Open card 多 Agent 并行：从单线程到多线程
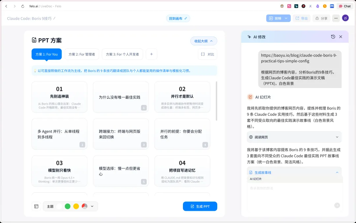The width and height of the screenshot is (356, 223). point(59,134)
